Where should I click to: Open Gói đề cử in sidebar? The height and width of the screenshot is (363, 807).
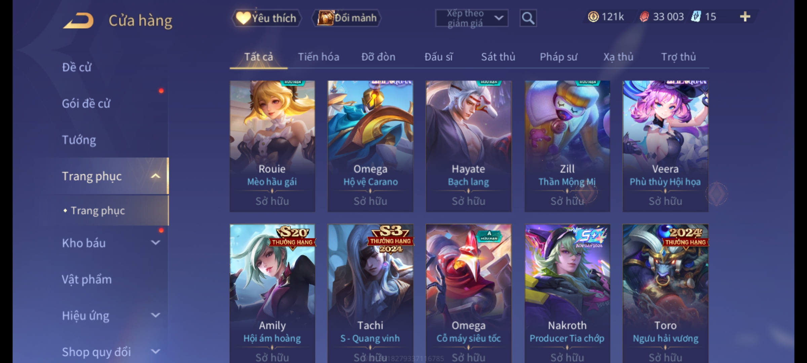pyautogui.click(x=86, y=104)
